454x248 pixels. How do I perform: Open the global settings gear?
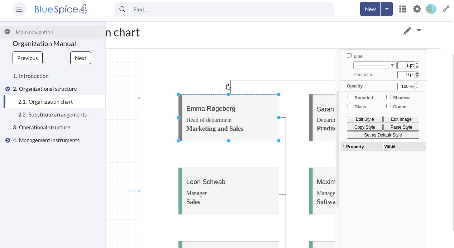(417, 9)
